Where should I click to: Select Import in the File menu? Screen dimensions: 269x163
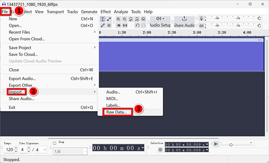point(50,92)
